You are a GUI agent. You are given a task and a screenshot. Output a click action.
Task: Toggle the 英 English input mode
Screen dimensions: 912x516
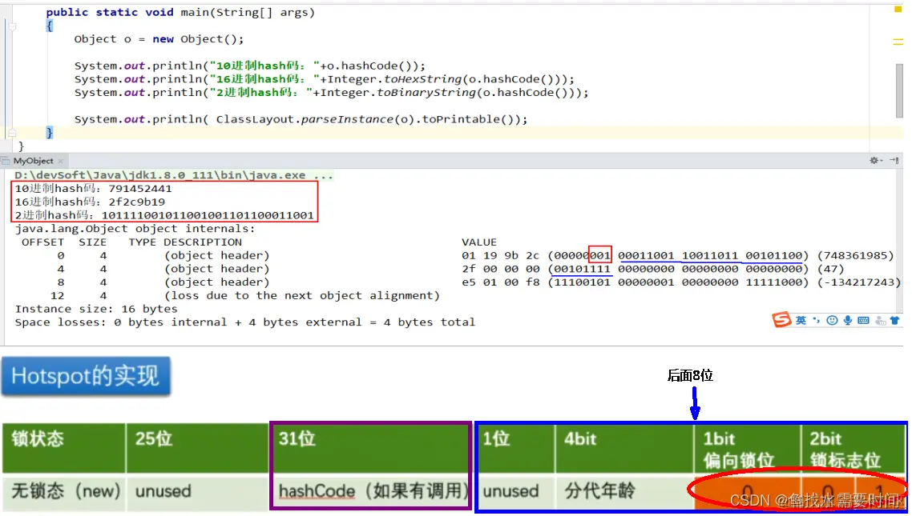click(x=801, y=320)
